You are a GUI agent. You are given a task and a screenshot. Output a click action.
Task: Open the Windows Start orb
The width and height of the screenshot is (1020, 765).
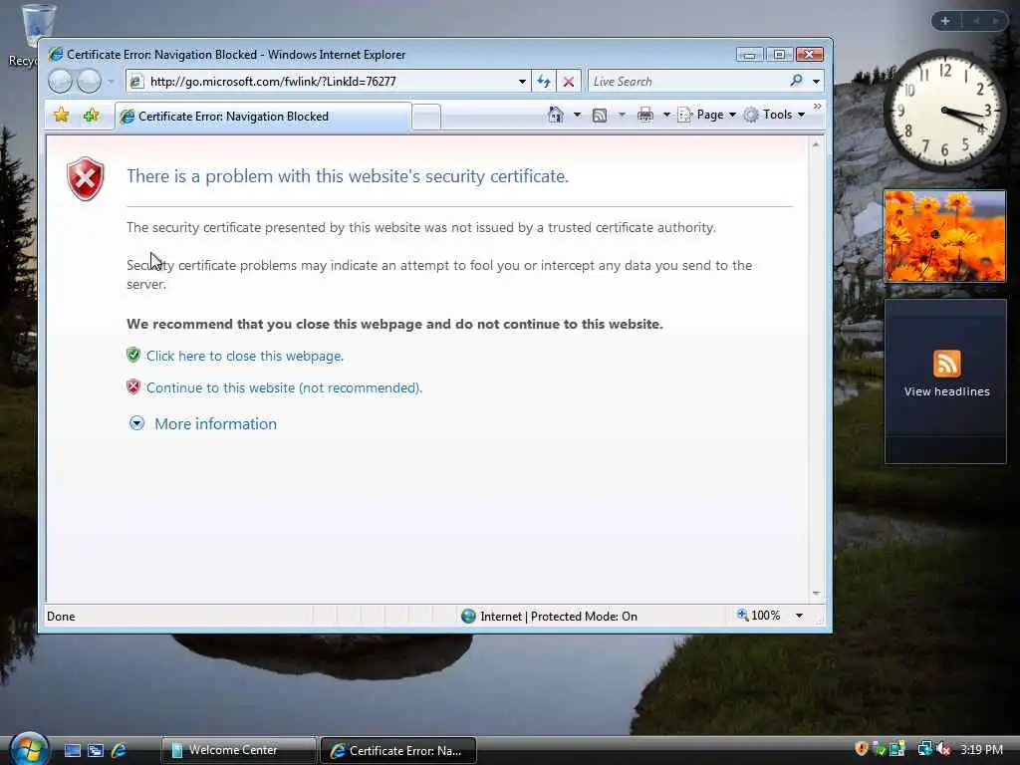(29, 749)
